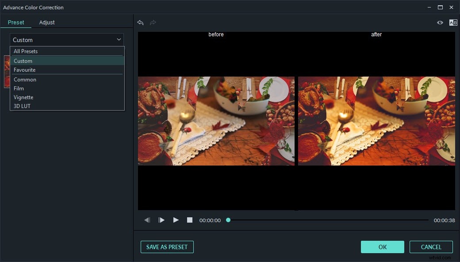This screenshot has height=262, width=460.
Task: Step backward using previous-frame icon
Action: [147, 220]
